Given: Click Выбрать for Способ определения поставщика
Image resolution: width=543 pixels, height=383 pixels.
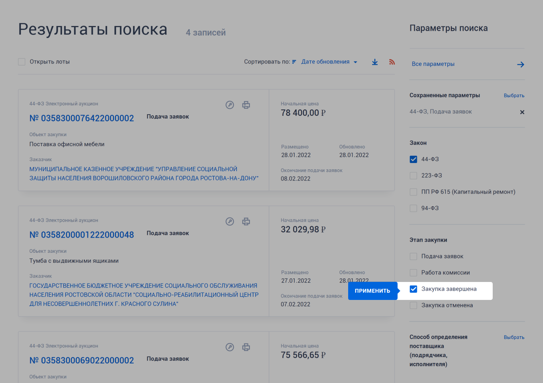Looking at the screenshot, I should tap(514, 337).
